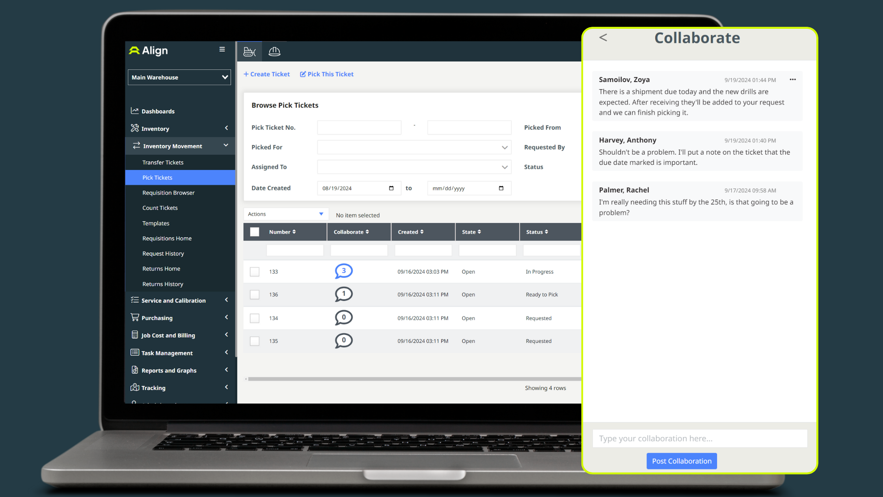Check the row checkbox for ticket 134

coord(254,318)
